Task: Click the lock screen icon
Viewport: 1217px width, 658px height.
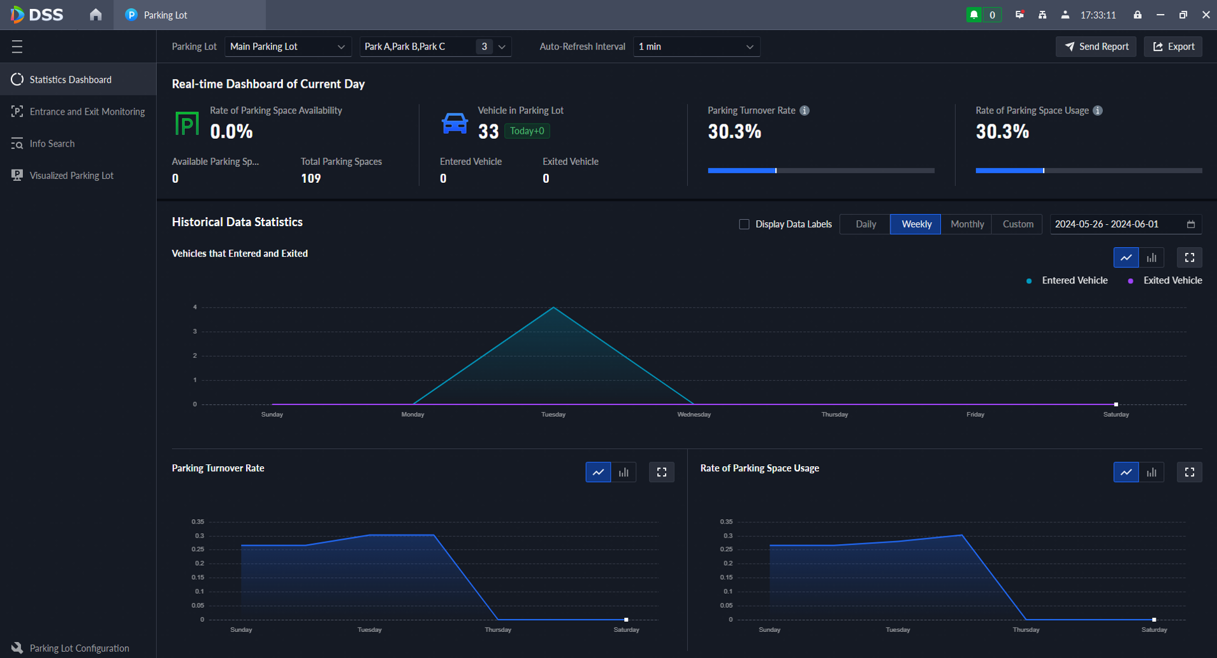Action: click(x=1137, y=15)
